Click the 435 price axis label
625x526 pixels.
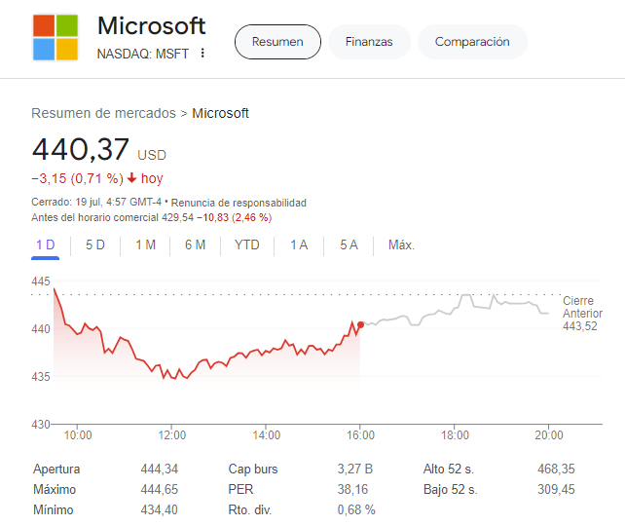41,376
